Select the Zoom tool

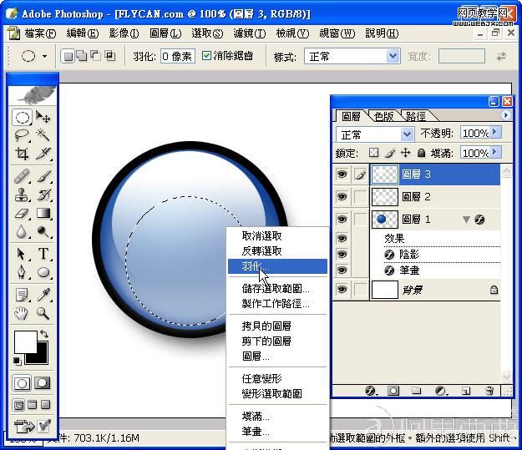click(43, 313)
